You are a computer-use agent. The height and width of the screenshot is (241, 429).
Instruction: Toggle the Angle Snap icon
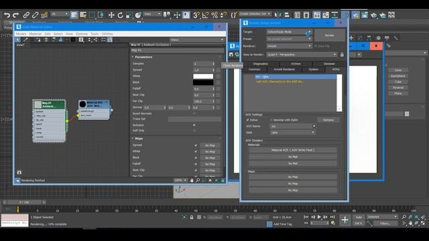[205, 15]
